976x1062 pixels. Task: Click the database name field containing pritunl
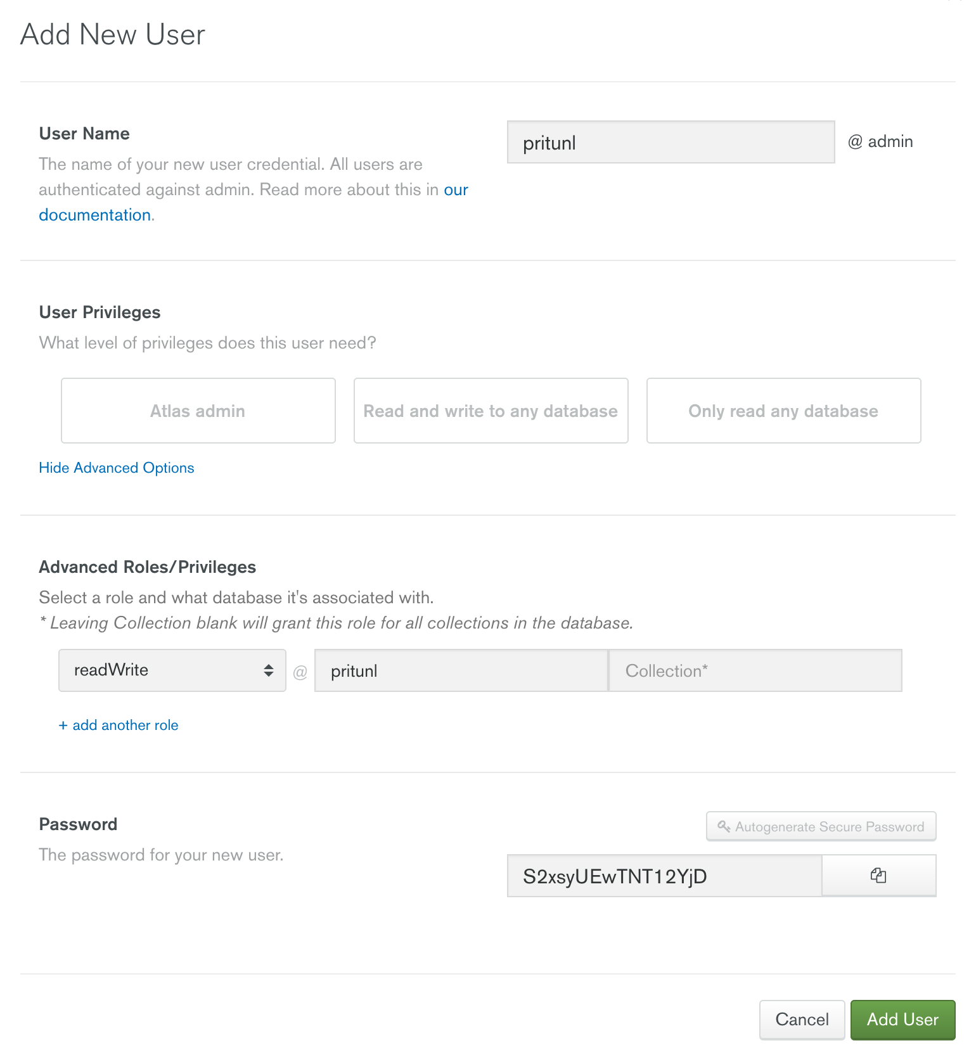click(461, 670)
